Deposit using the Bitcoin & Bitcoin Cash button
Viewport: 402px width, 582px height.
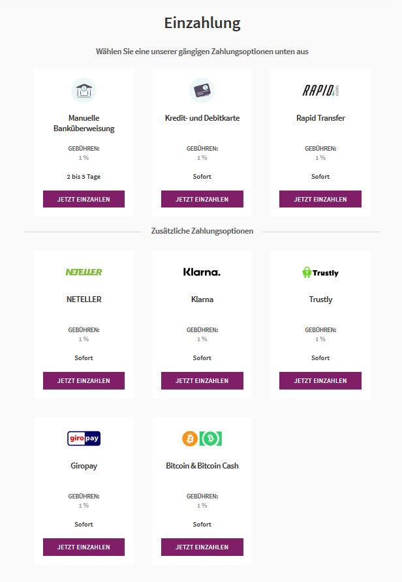click(202, 547)
